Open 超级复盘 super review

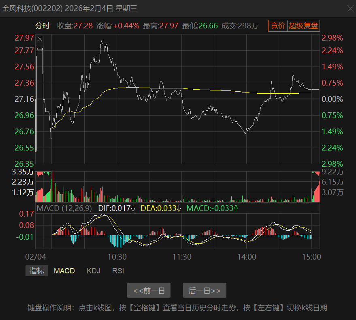pos(304,26)
